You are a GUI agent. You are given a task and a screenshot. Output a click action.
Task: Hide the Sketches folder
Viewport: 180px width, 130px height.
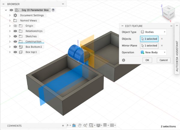click(15, 36)
